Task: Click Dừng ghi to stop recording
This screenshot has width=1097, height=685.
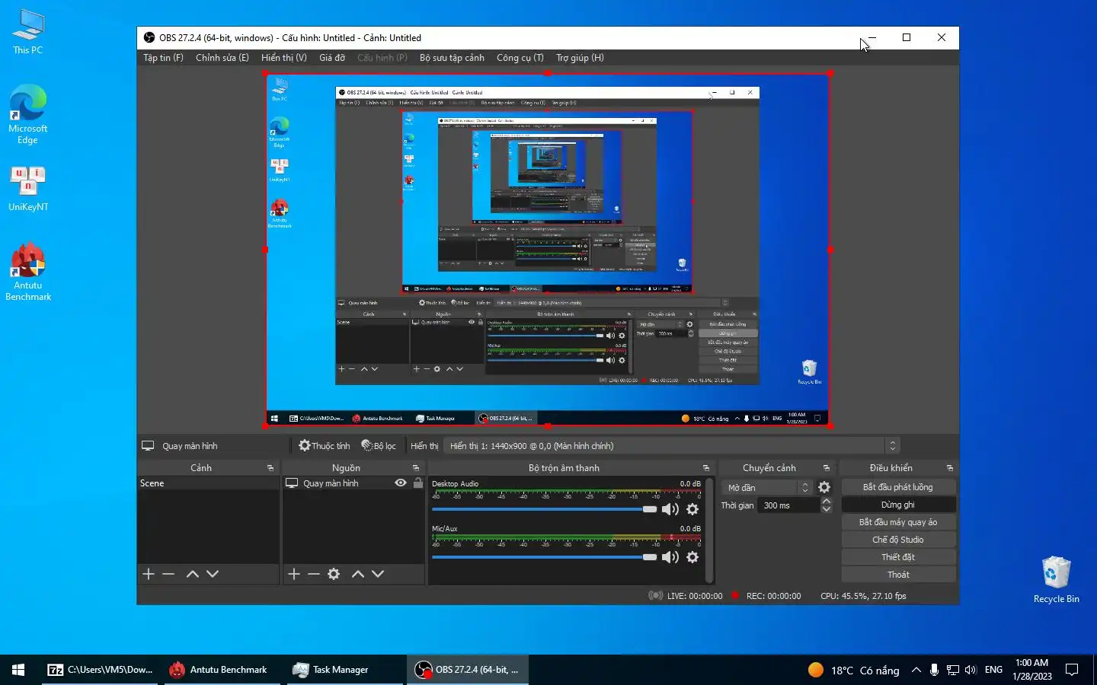Action: coord(898,505)
